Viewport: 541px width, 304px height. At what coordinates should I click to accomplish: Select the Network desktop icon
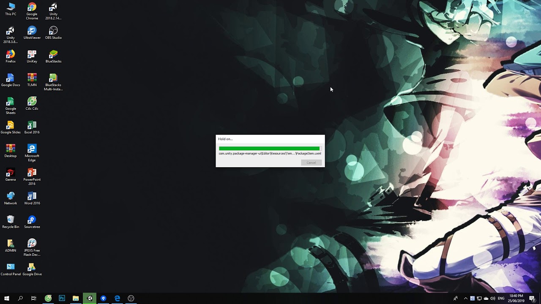tap(11, 198)
